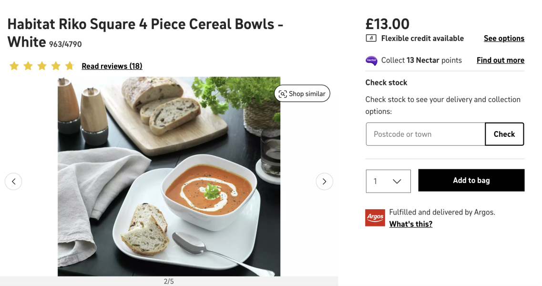The height and width of the screenshot is (286, 542).
Task: Go to the next product image
Action: pyautogui.click(x=325, y=181)
